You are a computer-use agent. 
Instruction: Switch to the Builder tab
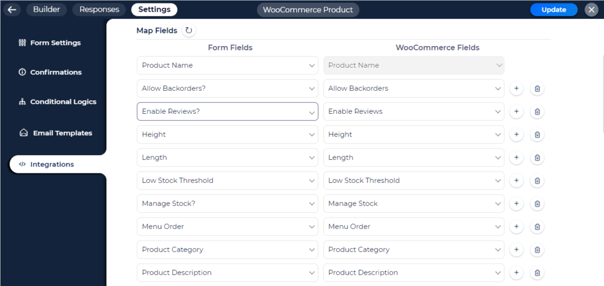(x=47, y=9)
